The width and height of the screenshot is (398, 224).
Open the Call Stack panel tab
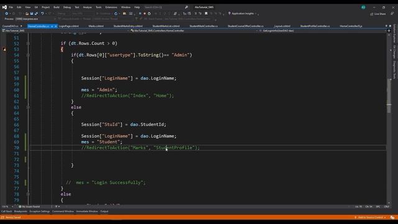pyautogui.click(x=6, y=212)
